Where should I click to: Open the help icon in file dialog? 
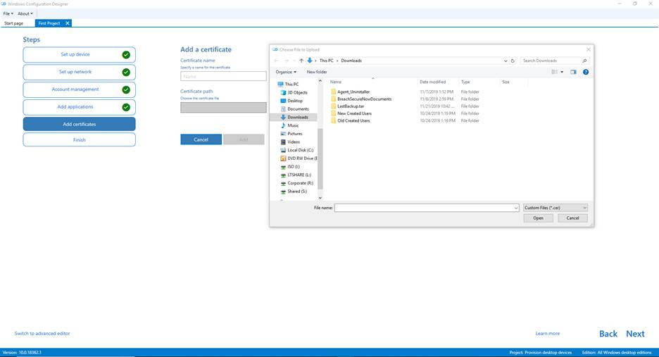click(586, 72)
